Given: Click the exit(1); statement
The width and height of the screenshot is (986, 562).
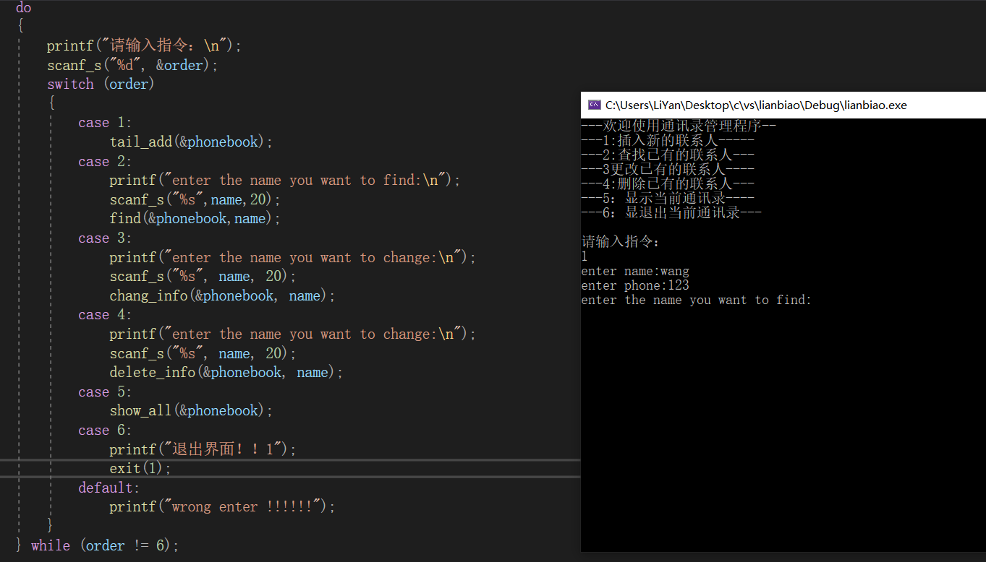Looking at the screenshot, I should pyautogui.click(x=141, y=468).
